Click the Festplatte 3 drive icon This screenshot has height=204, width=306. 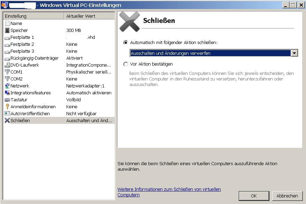pos(7,52)
